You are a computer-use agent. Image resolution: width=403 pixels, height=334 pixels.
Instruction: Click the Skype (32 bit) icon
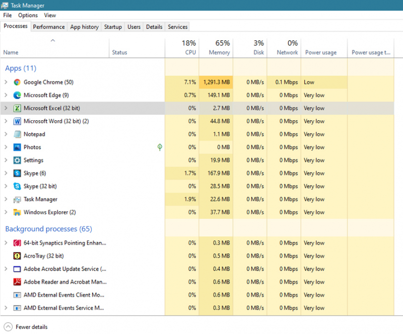point(17,187)
